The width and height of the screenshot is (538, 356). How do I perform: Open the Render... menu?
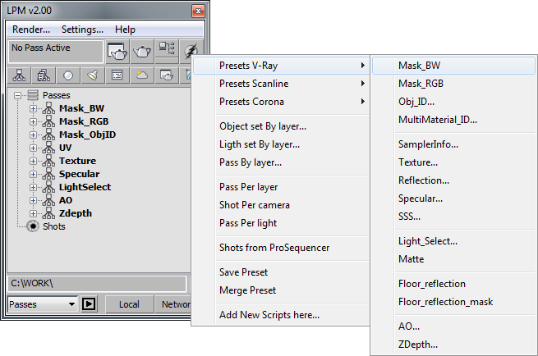click(31, 30)
